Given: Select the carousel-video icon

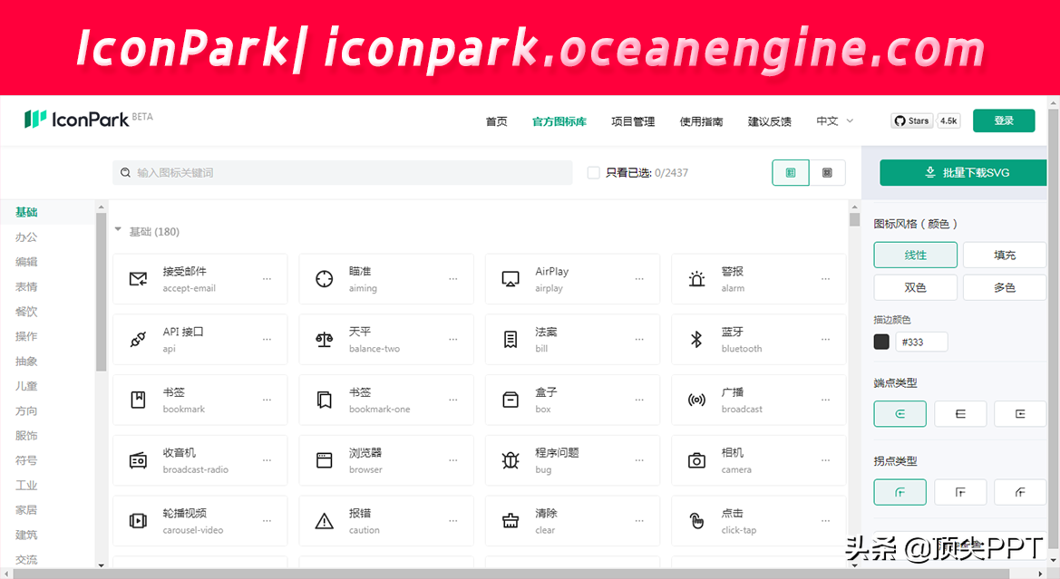Looking at the screenshot, I should click(x=138, y=521).
